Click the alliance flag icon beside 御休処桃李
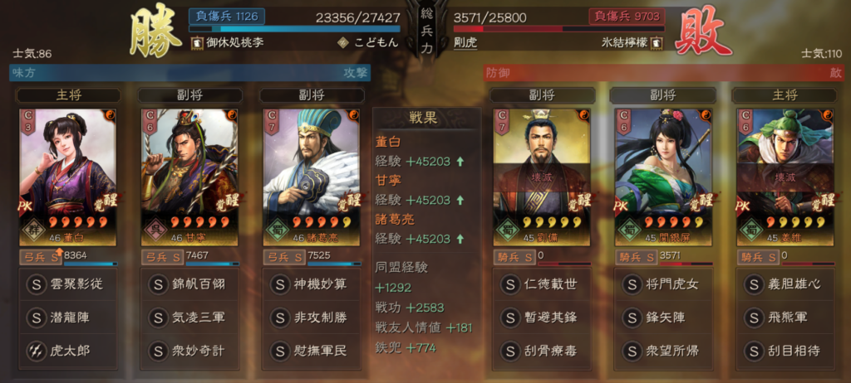Viewport: 851px width, 383px height. click(x=196, y=43)
